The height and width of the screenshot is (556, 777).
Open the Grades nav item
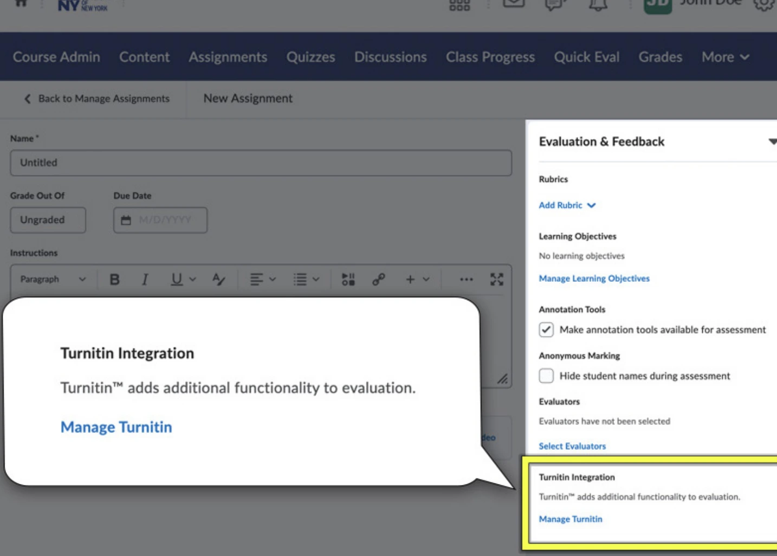(660, 57)
